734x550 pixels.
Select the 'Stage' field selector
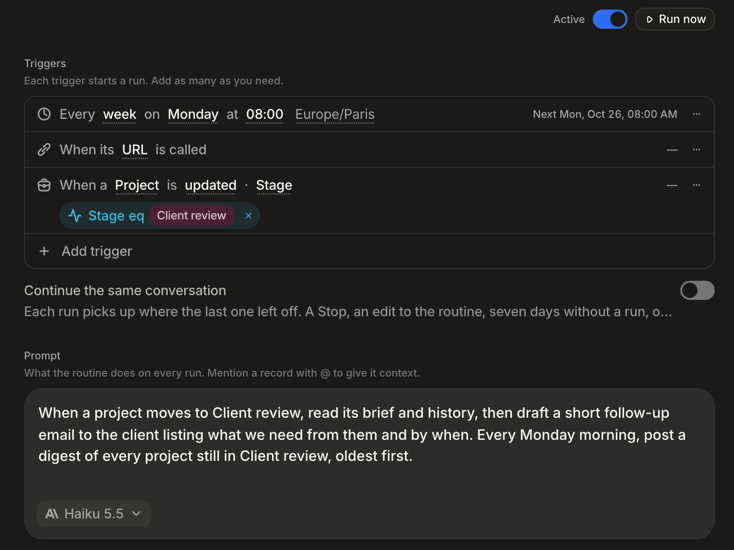[274, 185]
